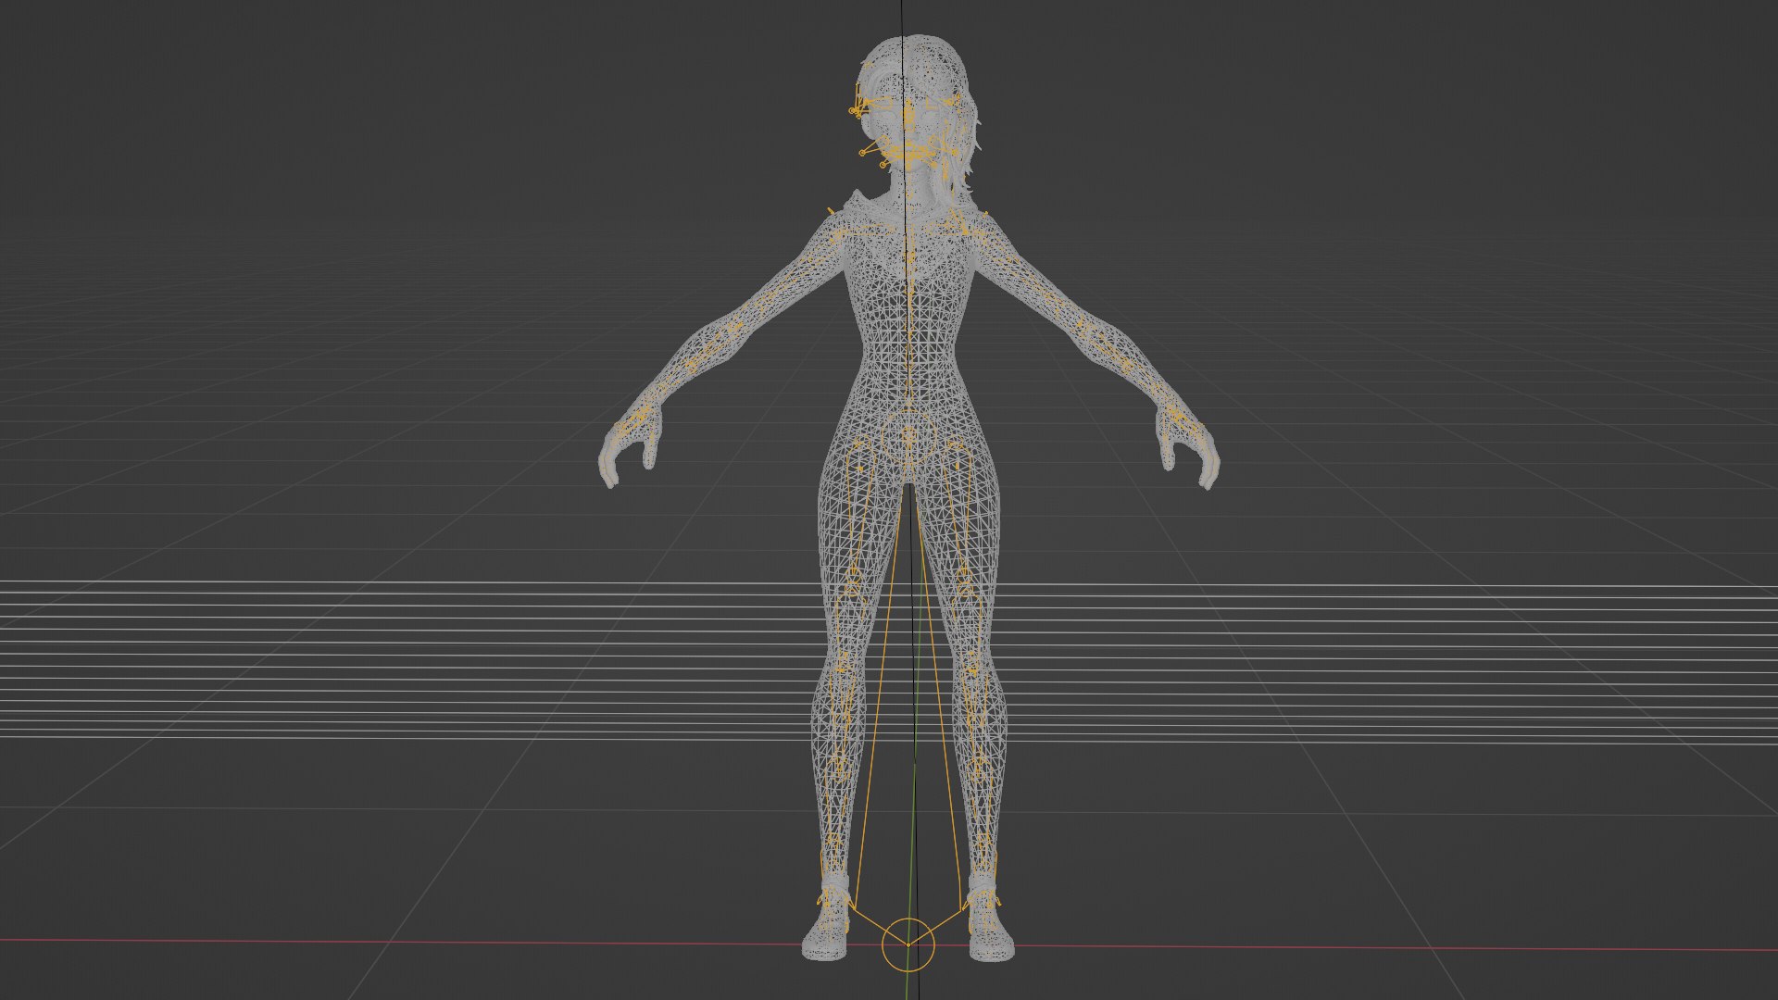1778x1000 pixels.
Task: Select the circular hip control bone at the pelvis
Action: (x=908, y=435)
